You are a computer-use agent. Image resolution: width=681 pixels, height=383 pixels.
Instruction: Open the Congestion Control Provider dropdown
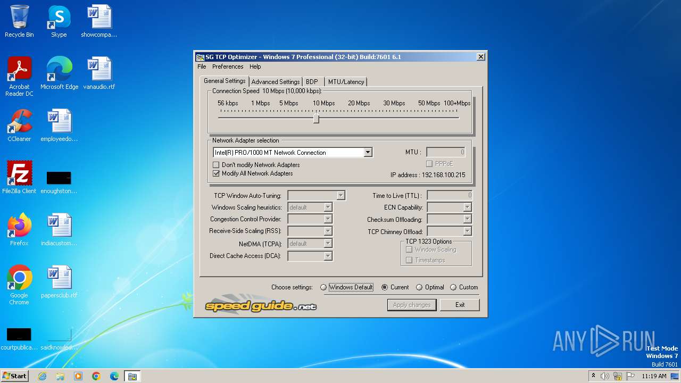(328, 219)
